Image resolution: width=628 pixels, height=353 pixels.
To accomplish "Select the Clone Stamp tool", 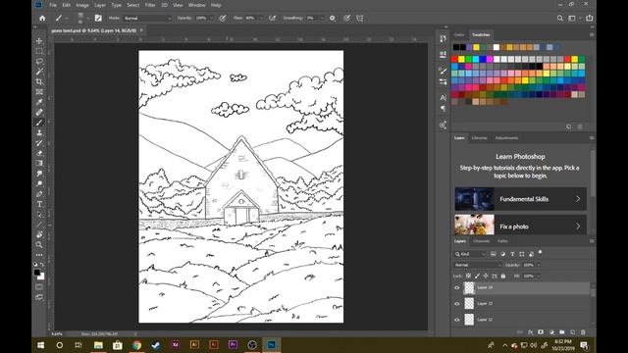I will coord(39,132).
